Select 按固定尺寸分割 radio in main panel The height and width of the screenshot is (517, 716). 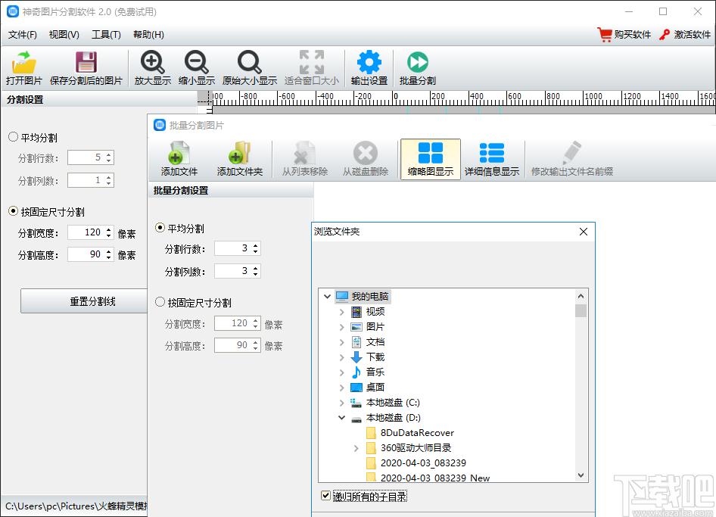click(x=13, y=211)
